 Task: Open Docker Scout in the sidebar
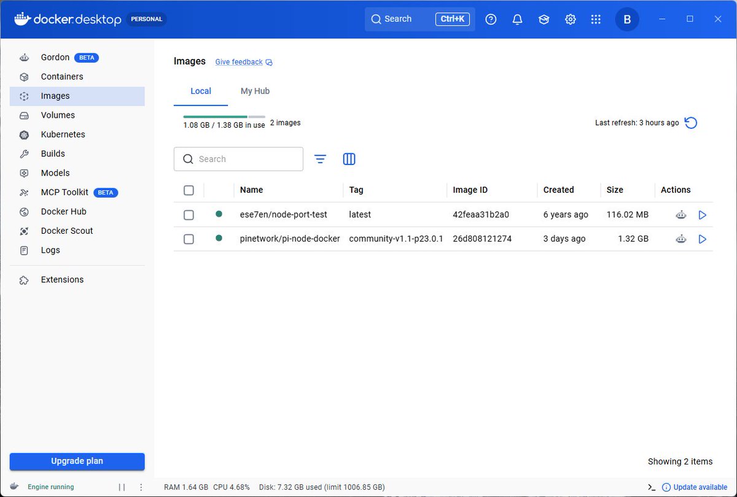(x=77, y=231)
